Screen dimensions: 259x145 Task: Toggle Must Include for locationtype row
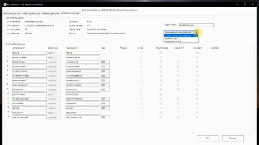pyautogui.click(x=161, y=94)
